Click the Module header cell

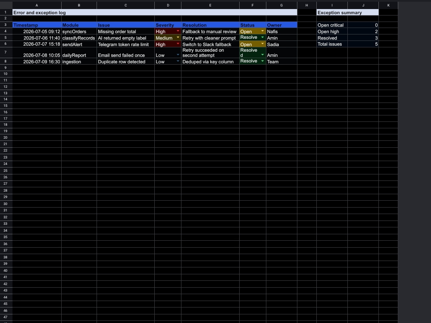[79, 25]
